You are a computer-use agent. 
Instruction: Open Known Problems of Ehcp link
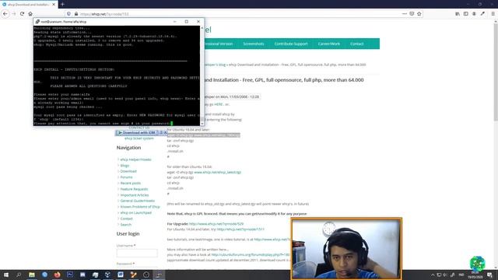(140, 207)
